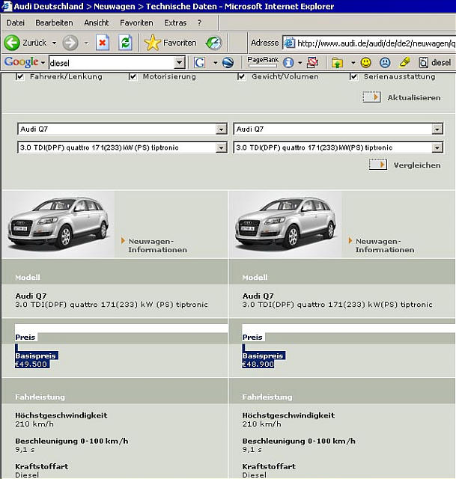This screenshot has height=479, width=456.
Task: Stop page loading with red X icon
Action: coord(103,43)
